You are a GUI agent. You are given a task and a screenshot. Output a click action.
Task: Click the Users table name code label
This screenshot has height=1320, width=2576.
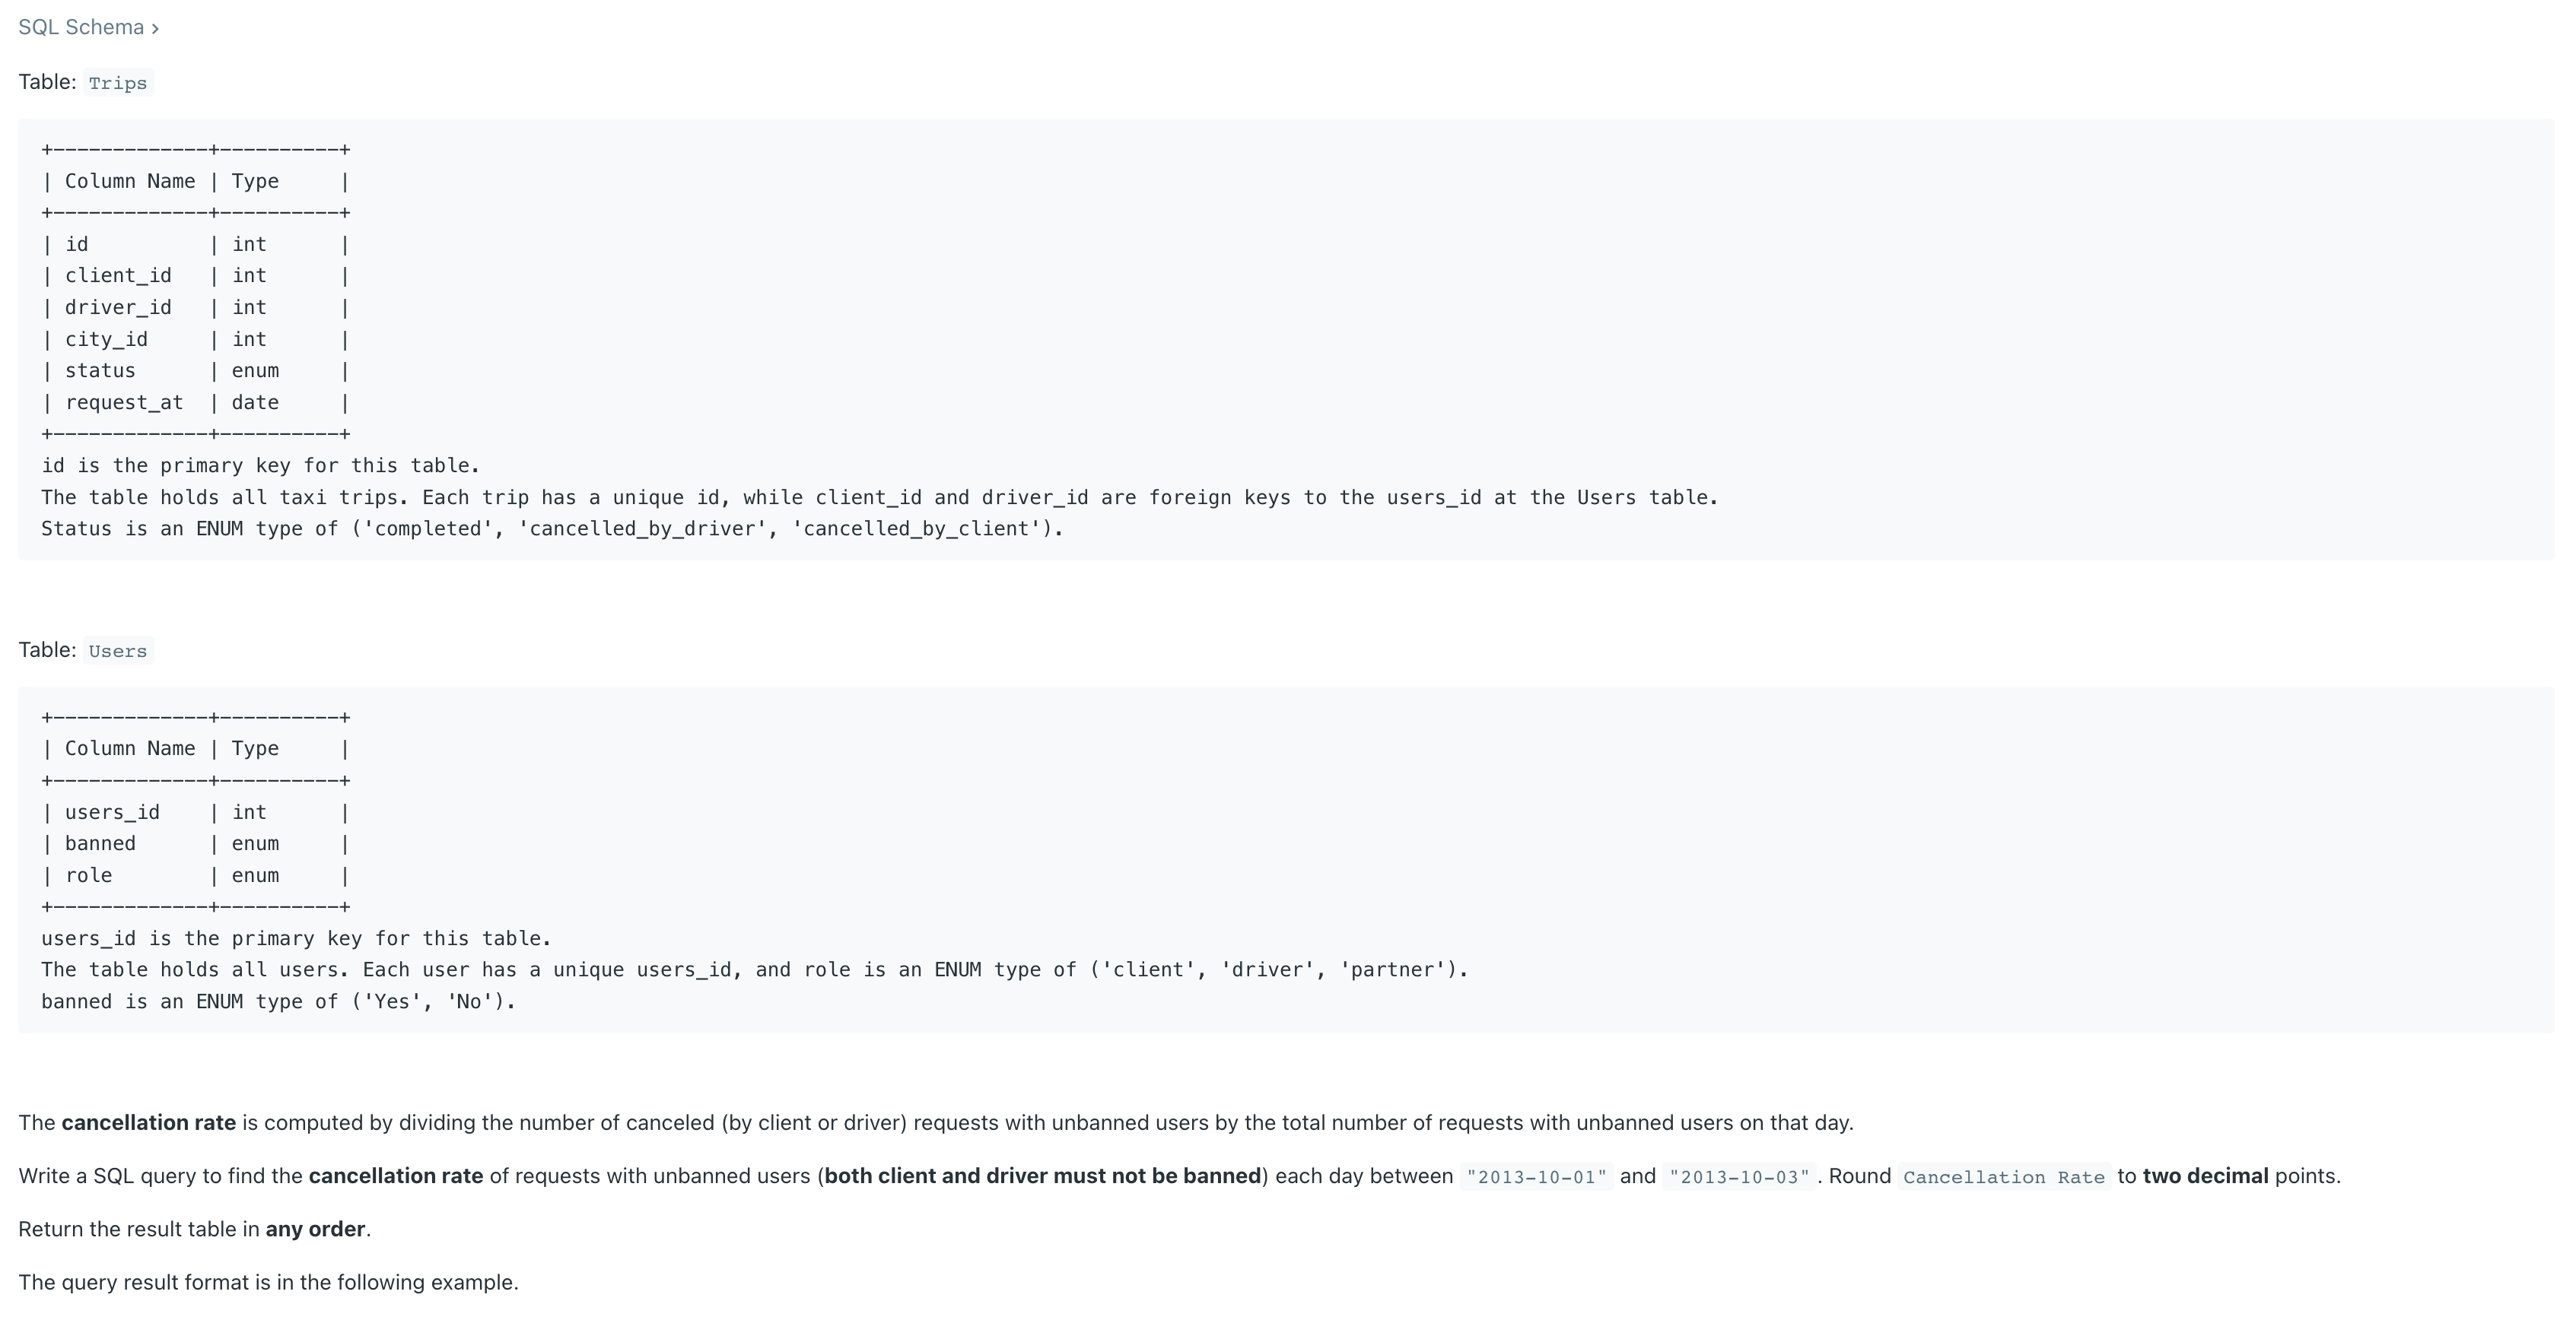(x=118, y=651)
